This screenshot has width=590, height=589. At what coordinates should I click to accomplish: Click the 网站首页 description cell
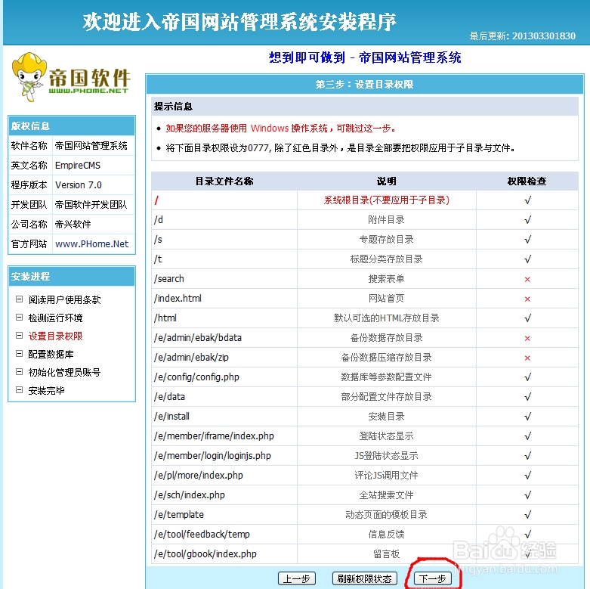pos(387,298)
